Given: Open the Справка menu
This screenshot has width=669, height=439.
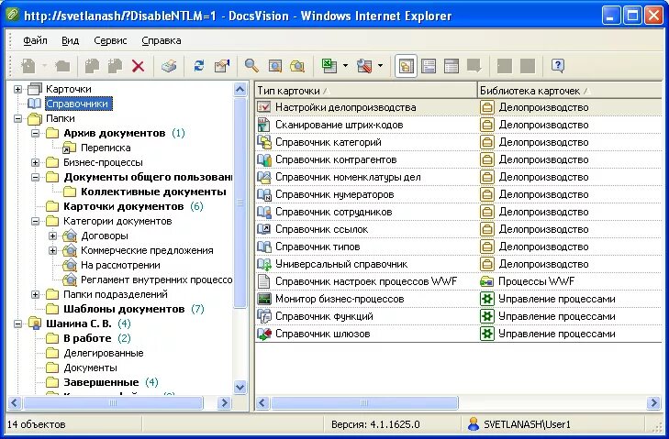Looking at the screenshot, I should point(162,40).
